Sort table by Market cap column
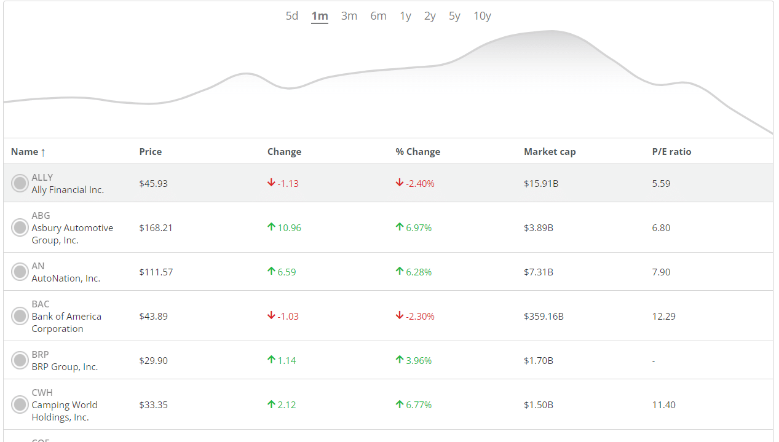This screenshot has width=779, height=442. [550, 152]
